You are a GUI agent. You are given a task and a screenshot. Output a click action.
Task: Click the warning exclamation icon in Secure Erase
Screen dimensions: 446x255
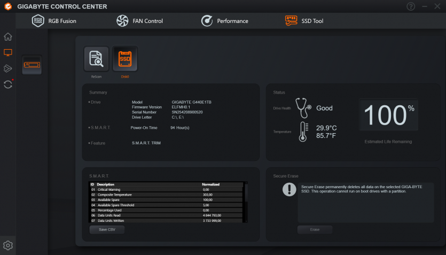(289, 189)
